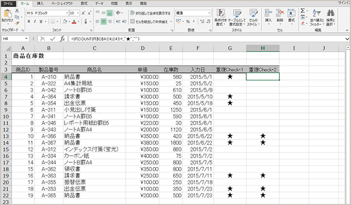Click the Cut scissors icon

coord(17,11)
